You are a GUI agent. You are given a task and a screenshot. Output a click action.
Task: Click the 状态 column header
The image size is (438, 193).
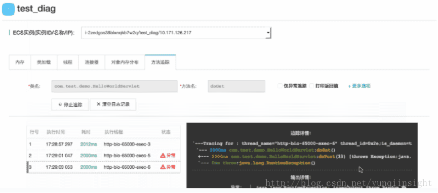pyautogui.click(x=166, y=132)
